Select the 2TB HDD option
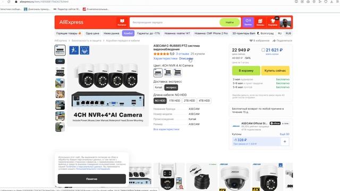This screenshot has height=191, width=340. coord(189,101)
